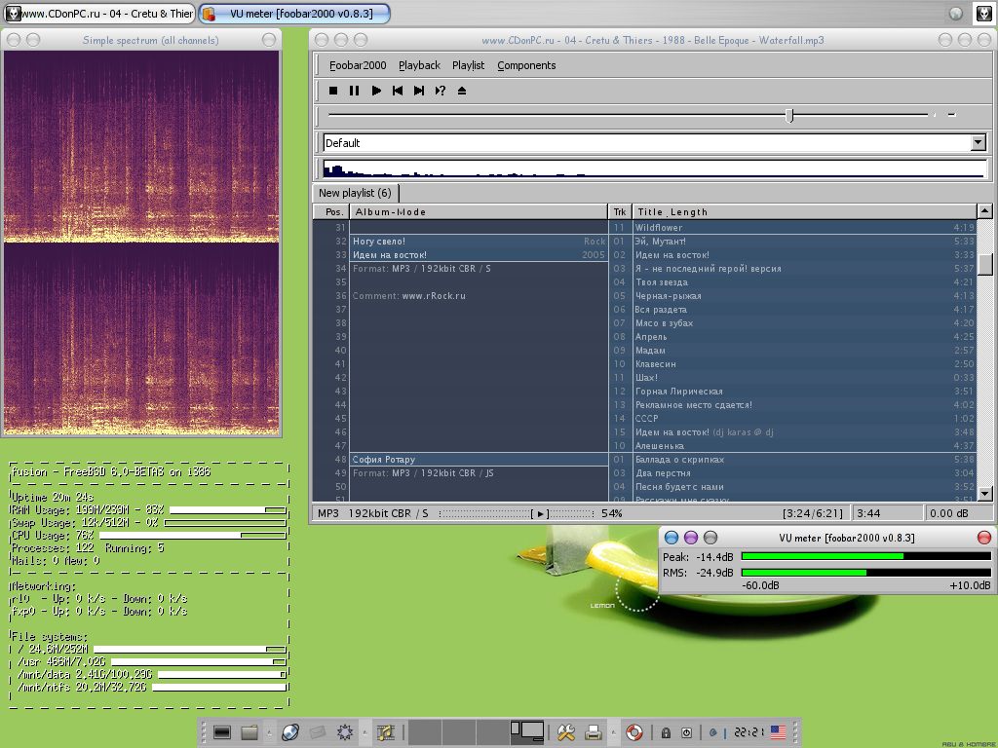Click the eject/open file icon
The height and width of the screenshot is (748, 998).
tap(462, 91)
